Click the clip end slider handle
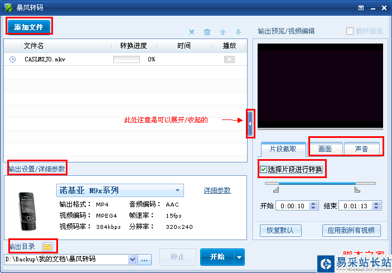Image resolution: width=392 pixels, height=273 pixels. coord(357,190)
